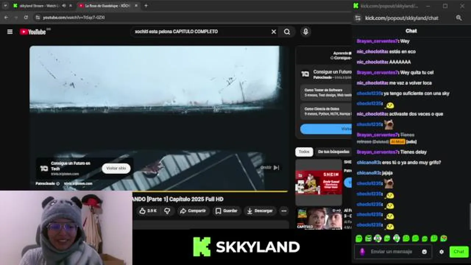The height and width of the screenshot is (265, 471).
Task: Mute the skkyland Stream tab audio
Action: point(64,6)
